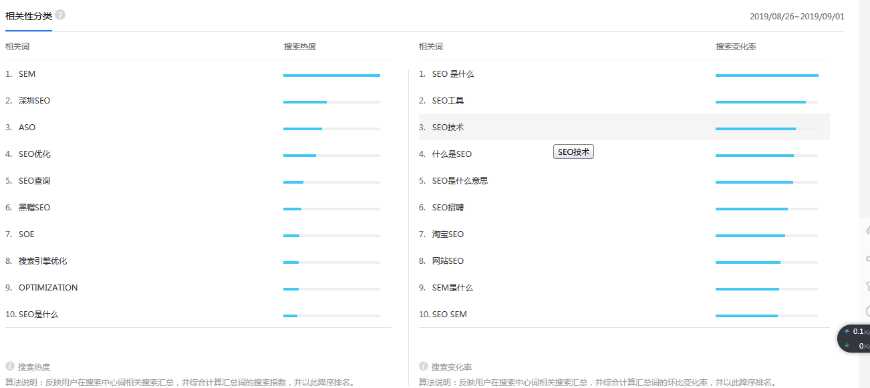Click the help icon beside 相关性分类
Image resolution: width=870 pixels, height=388 pixels.
60,15
